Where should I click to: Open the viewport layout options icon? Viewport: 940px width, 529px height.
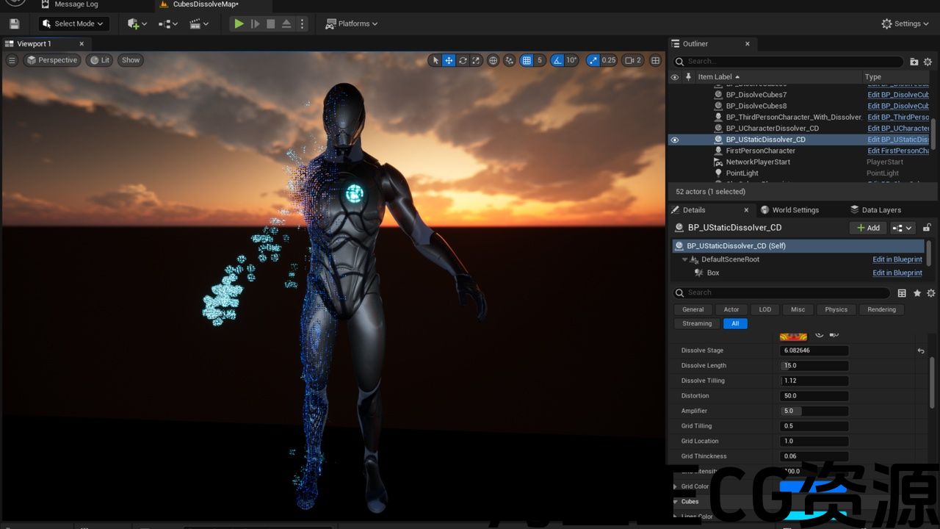coord(656,60)
